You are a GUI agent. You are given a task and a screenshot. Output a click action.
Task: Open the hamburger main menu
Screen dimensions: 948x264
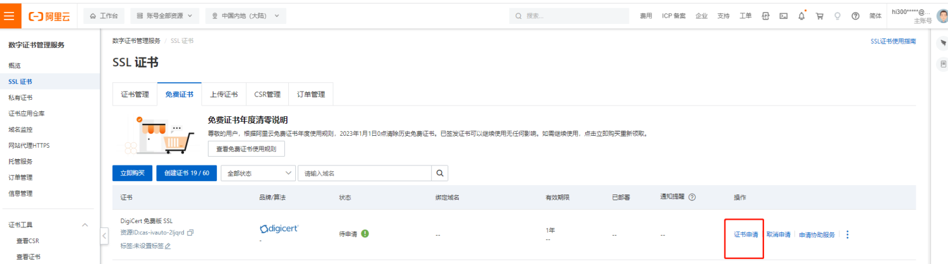[x=9, y=16]
